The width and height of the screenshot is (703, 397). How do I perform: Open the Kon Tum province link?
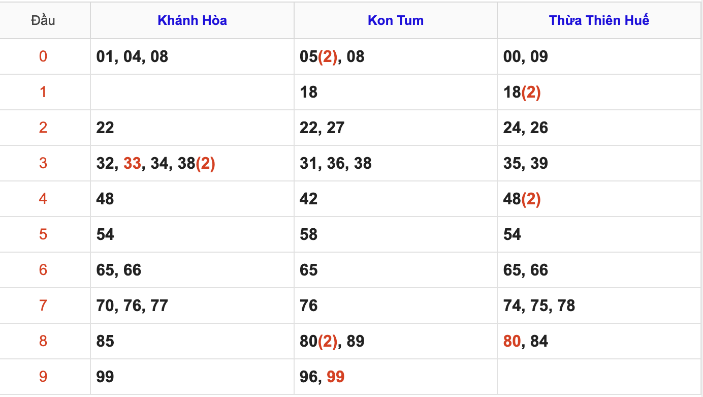[x=396, y=20]
